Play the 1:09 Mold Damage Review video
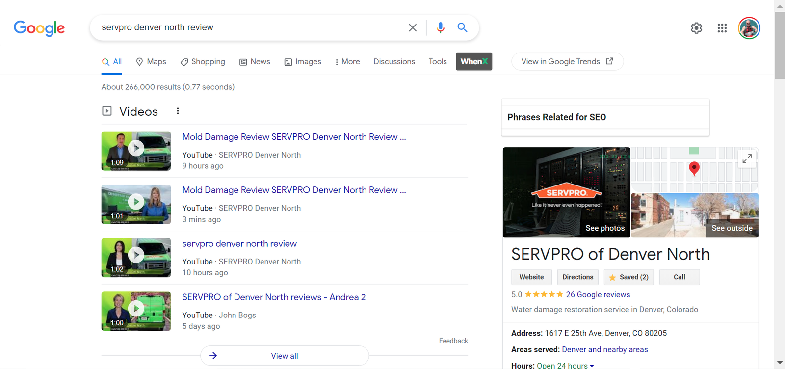This screenshot has width=785, height=369. 136,151
